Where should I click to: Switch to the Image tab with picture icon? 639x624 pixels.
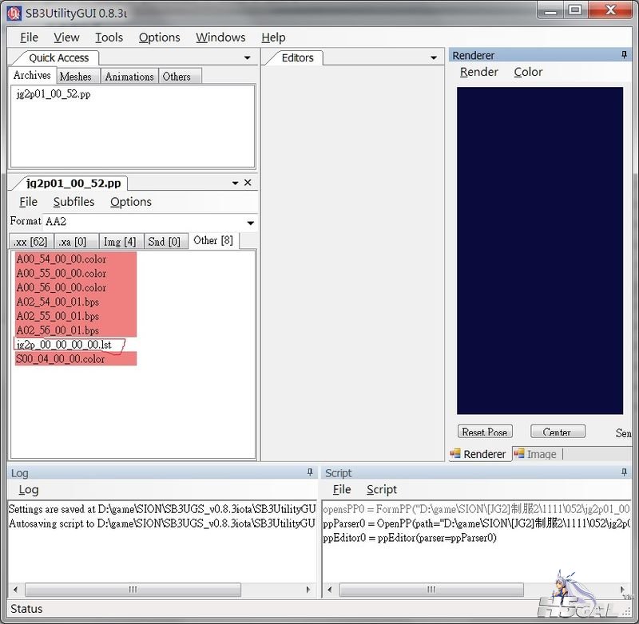535,454
